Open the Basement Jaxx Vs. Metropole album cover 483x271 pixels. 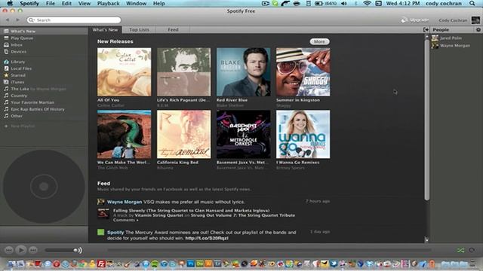[243, 134]
